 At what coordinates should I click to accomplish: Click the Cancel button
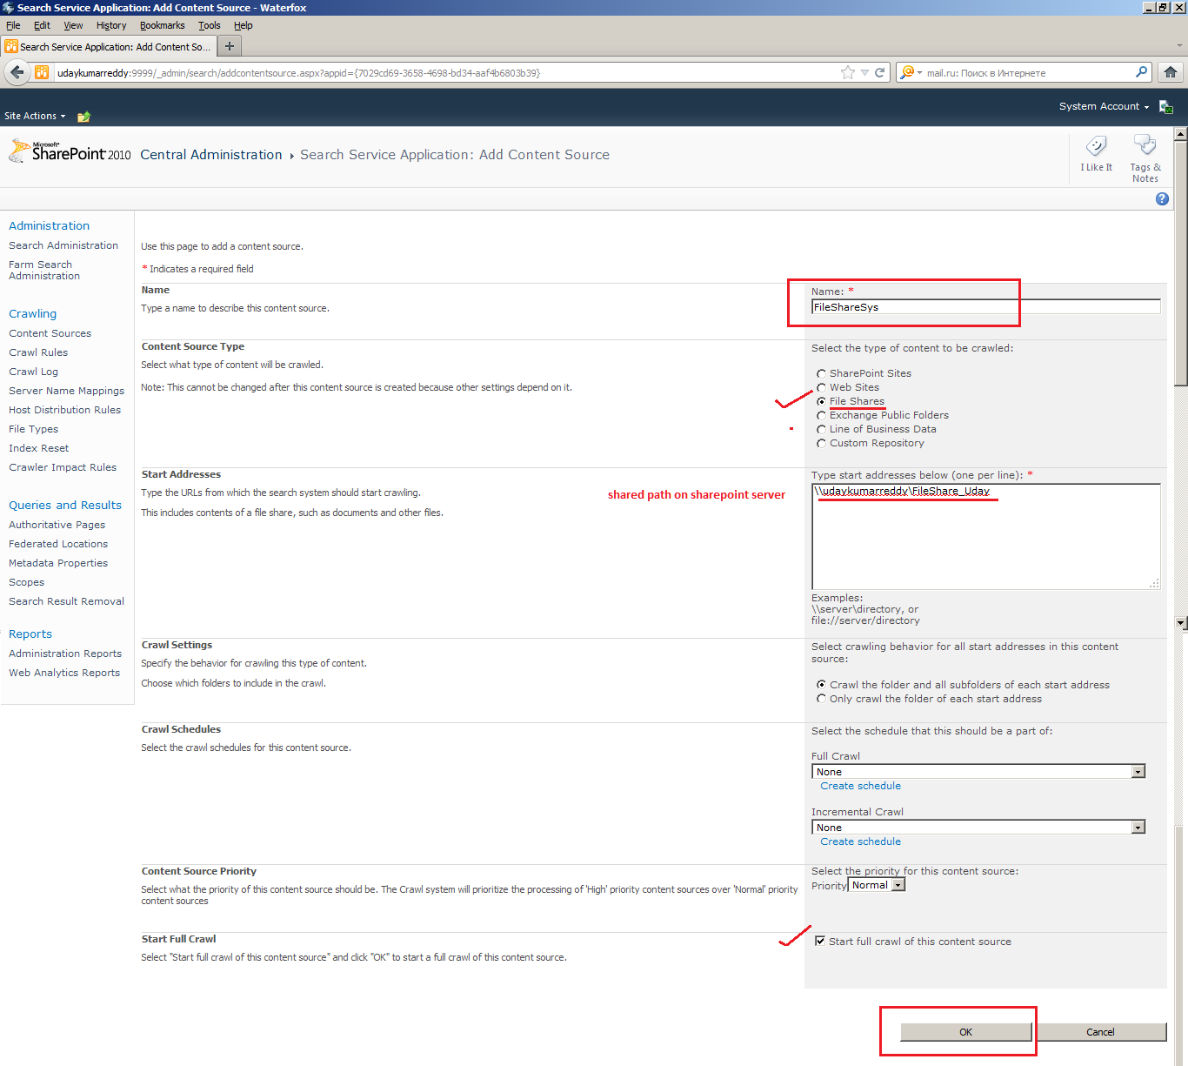pyautogui.click(x=1100, y=1032)
